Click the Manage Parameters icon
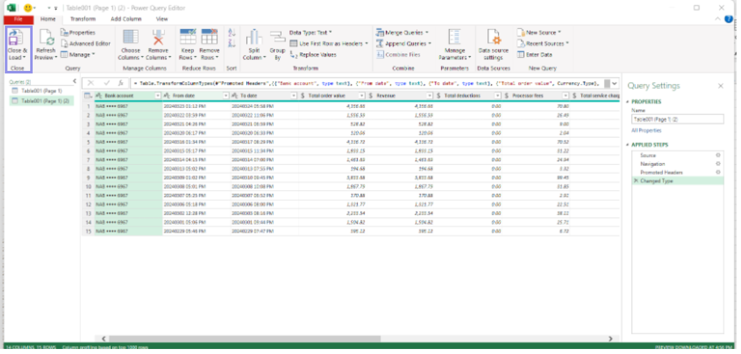 coord(454,37)
